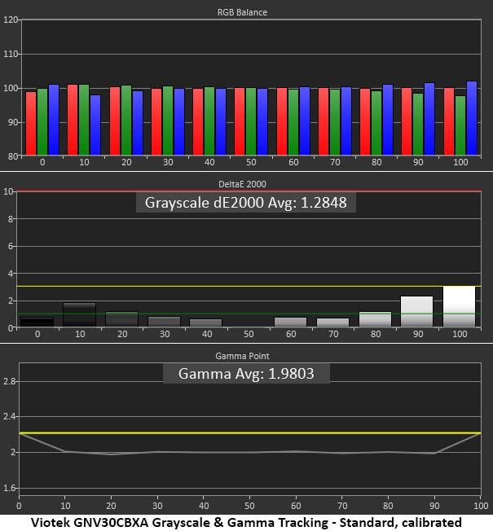The height and width of the screenshot is (531, 493).
Task: Click the yellow target line in Gamma Point chart
Action: [x=250, y=432]
